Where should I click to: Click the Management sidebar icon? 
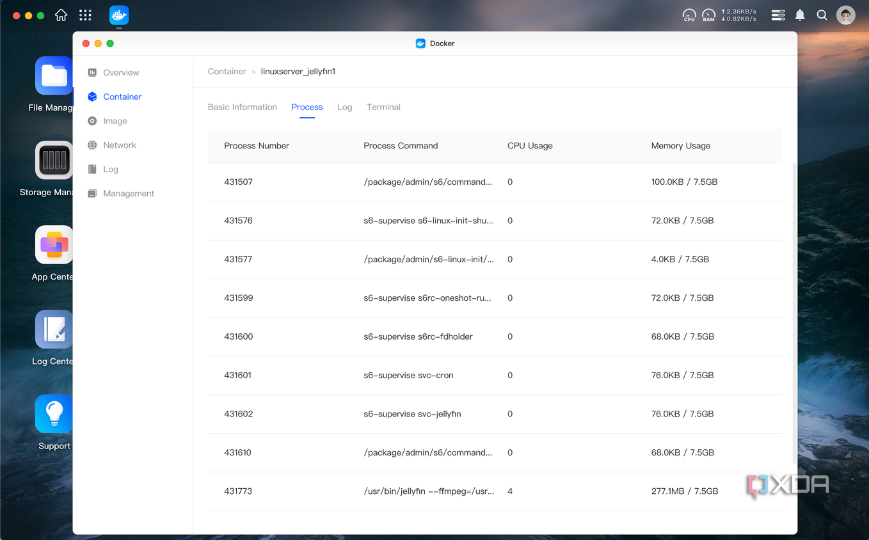(x=92, y=193)
